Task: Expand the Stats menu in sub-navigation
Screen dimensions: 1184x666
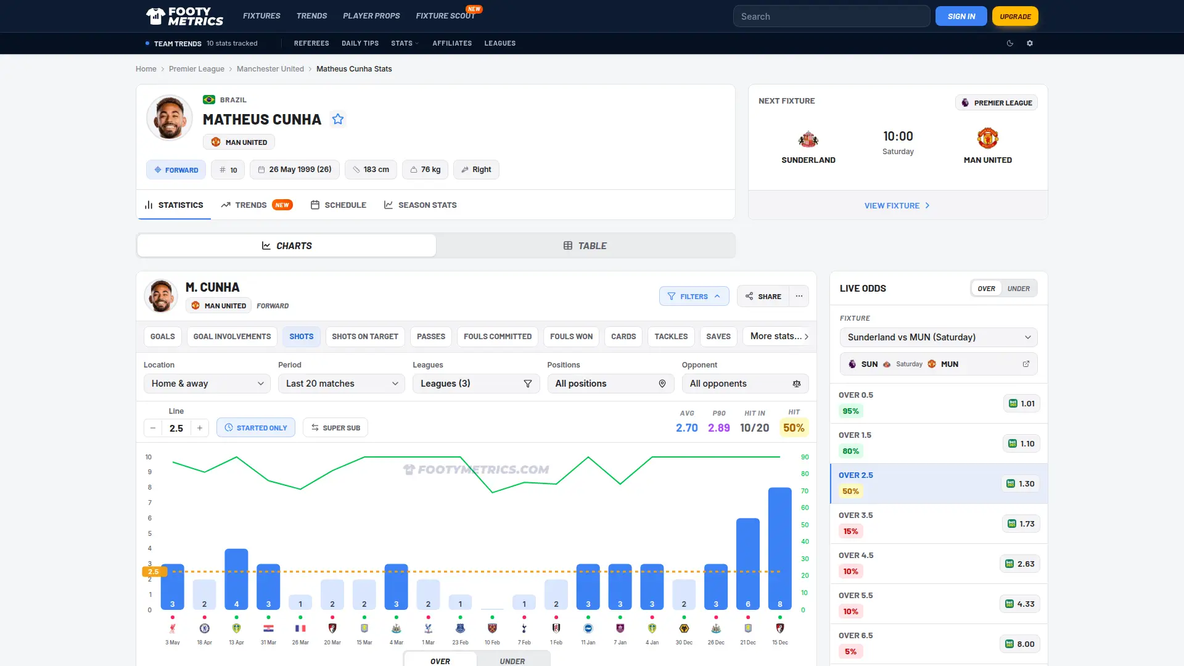Action: pos(405,43)
